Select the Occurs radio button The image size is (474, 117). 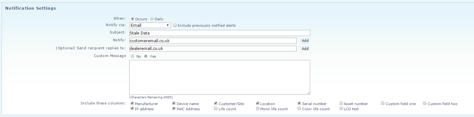coord(132,19)
